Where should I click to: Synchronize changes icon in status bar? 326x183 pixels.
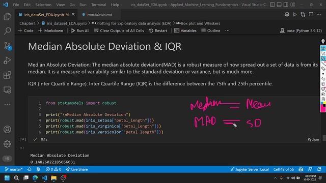coord(30,169)
